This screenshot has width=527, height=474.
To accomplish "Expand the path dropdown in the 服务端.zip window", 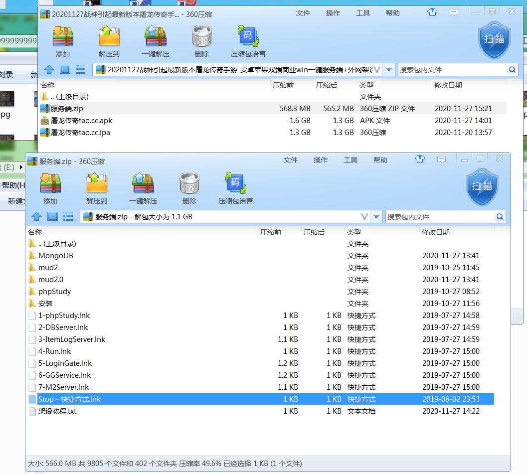I will (x=377, y=217).
